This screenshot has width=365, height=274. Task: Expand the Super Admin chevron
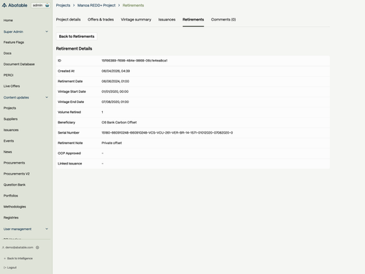[47, 31]
